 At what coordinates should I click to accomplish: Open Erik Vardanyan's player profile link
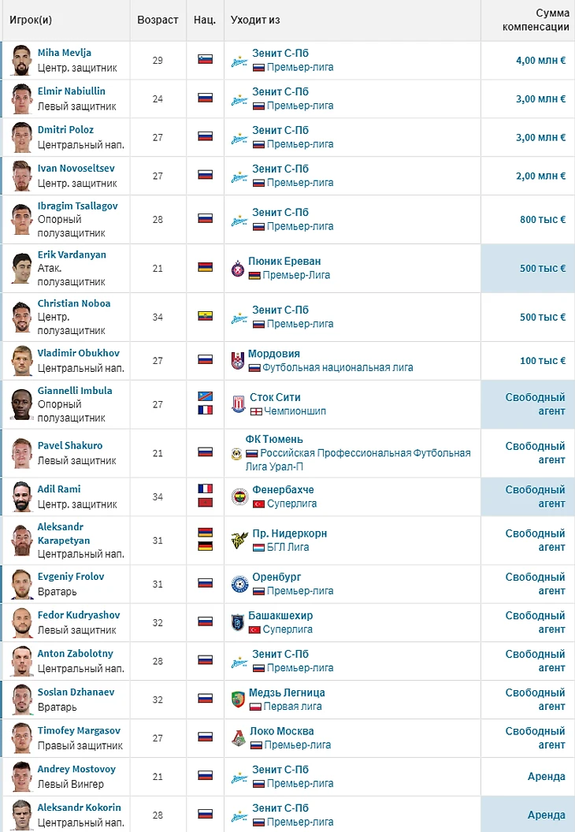(x=72, y=255)
